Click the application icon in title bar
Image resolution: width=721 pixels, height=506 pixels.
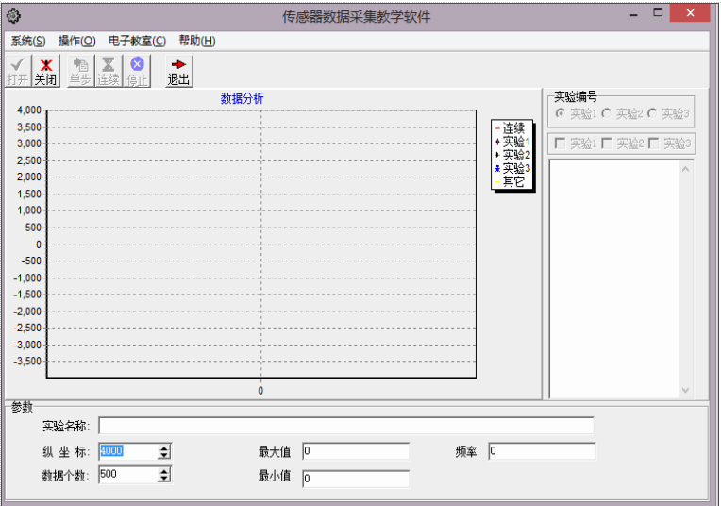13,15
